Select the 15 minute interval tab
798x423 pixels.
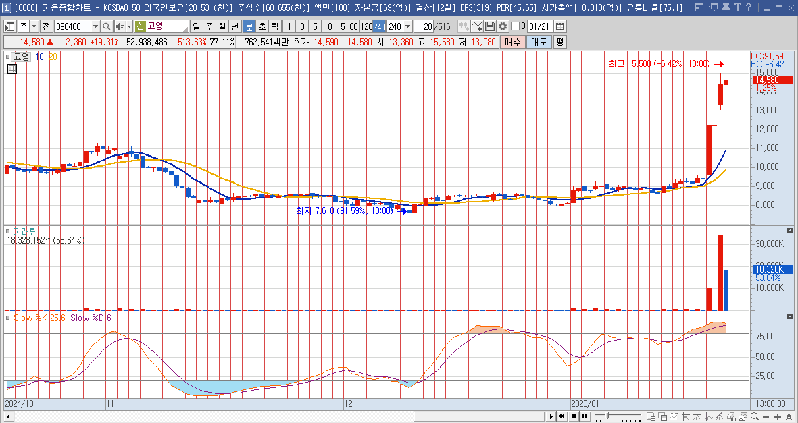click(341, 26)
